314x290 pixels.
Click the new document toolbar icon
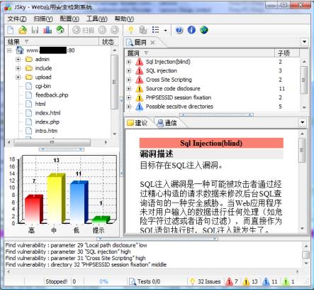point(11,30)
